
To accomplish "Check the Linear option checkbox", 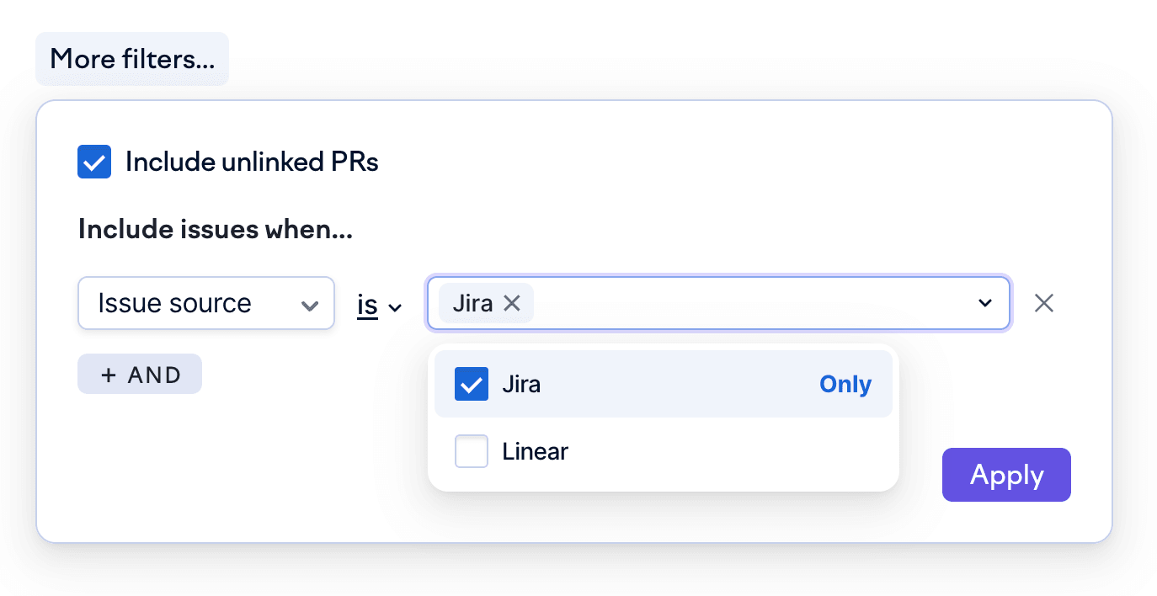I will (x=472, y=452).
